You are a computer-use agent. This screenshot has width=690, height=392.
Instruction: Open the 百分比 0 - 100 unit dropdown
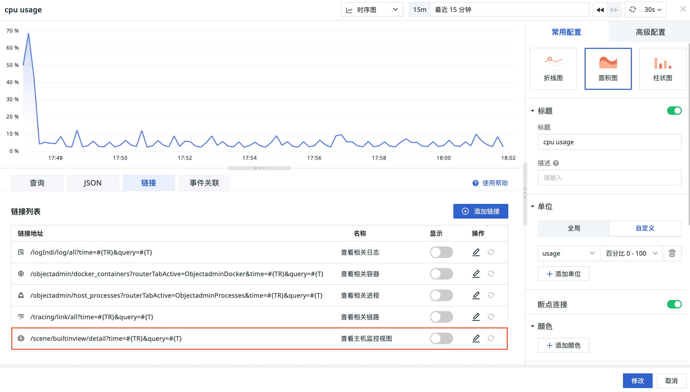pyautogui.click(x=631, y=253)
